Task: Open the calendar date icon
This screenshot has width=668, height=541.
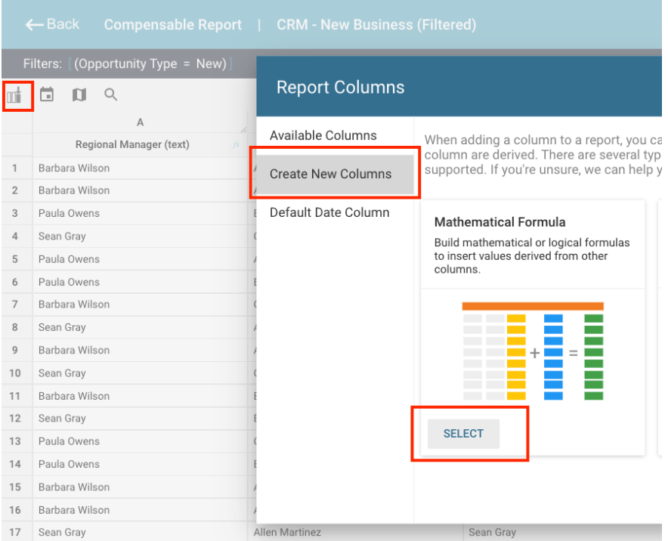Action: tap(47, 95)
